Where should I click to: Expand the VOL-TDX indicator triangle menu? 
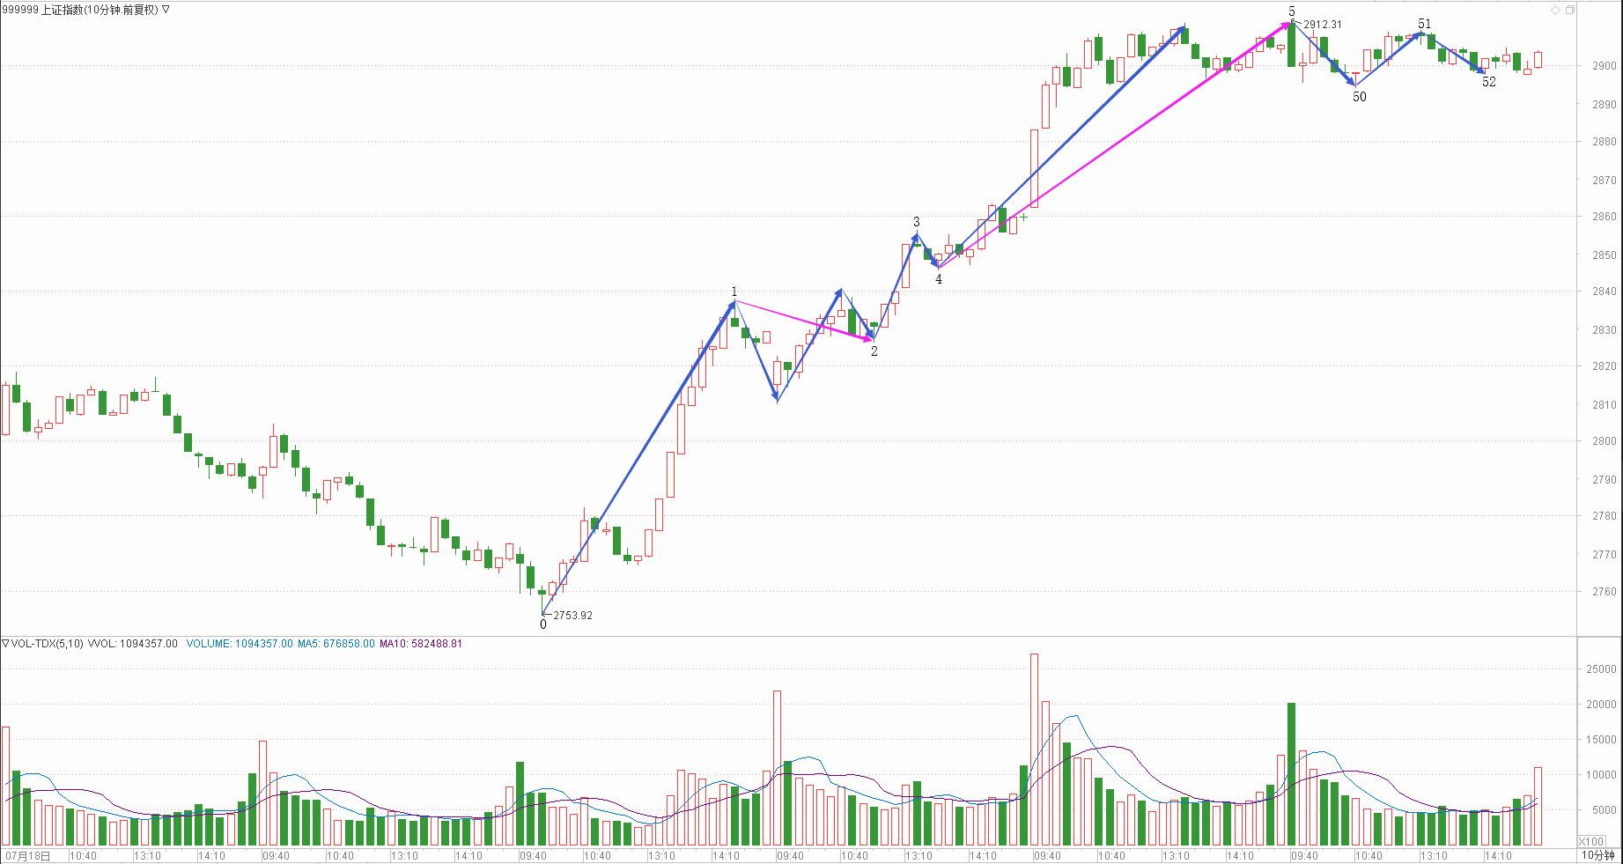coord(5,644)
